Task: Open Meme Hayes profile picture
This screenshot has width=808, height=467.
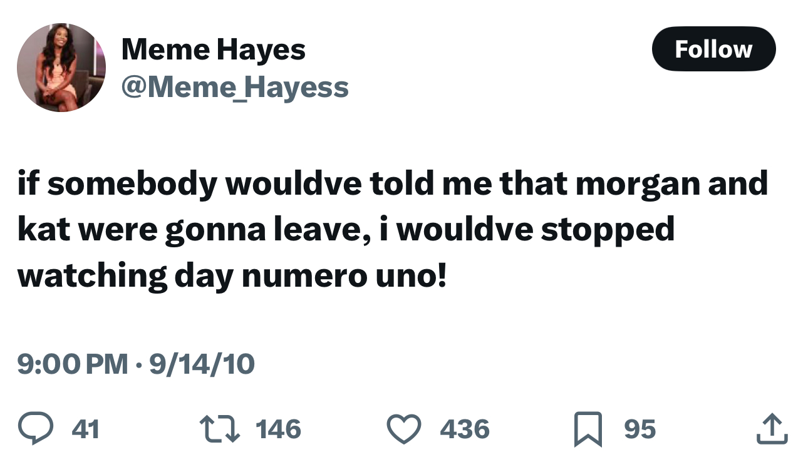Action: [61, 68]
